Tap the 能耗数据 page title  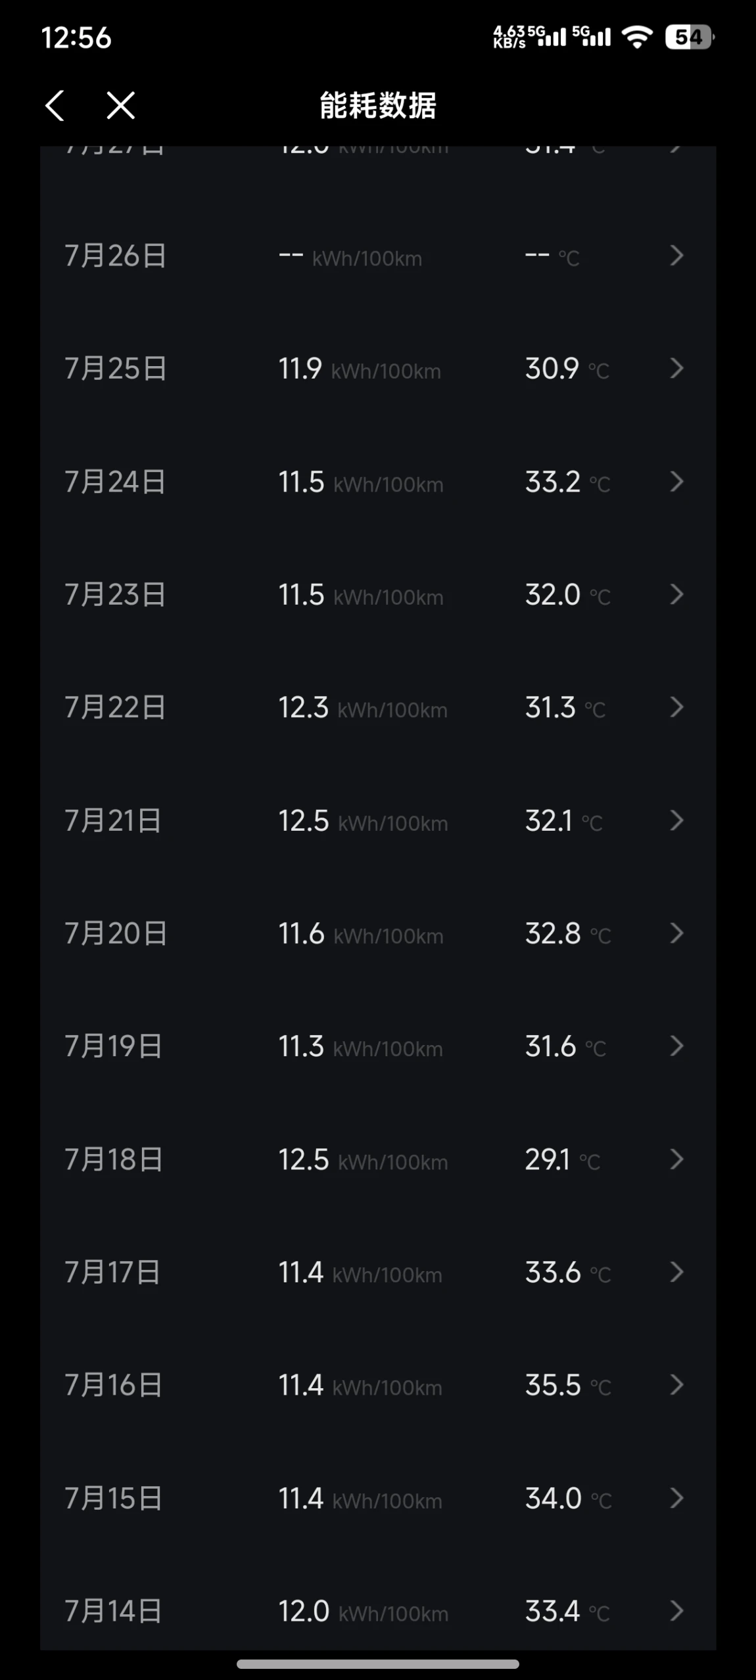point(378,105)
